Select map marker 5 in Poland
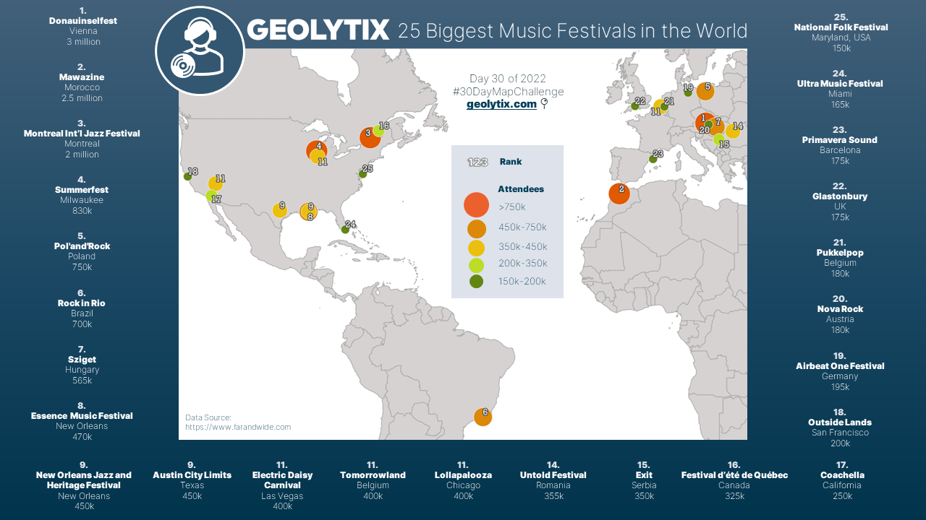926x520 pixels. [x=705, y=91]
